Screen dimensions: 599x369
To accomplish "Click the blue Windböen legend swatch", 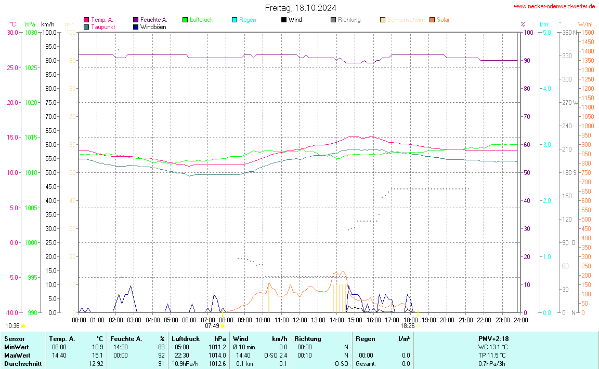I will pyautogui.click(x=136, y=26).
